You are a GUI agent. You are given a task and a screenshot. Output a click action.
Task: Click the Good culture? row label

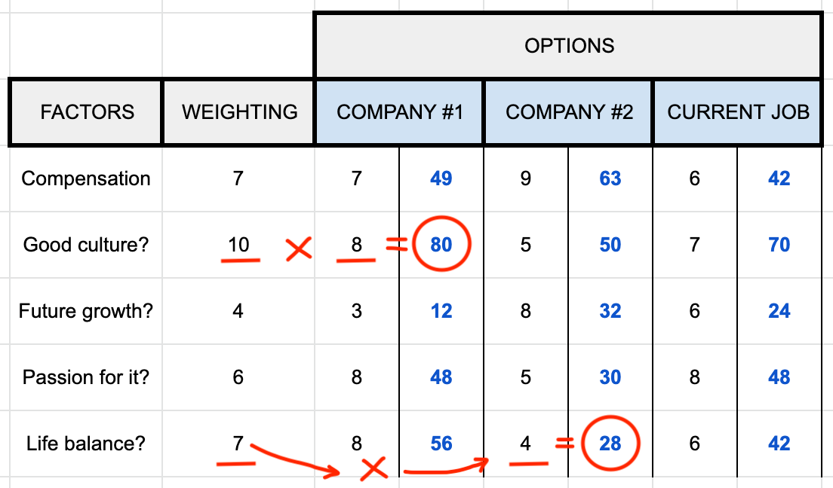[86, 245]
